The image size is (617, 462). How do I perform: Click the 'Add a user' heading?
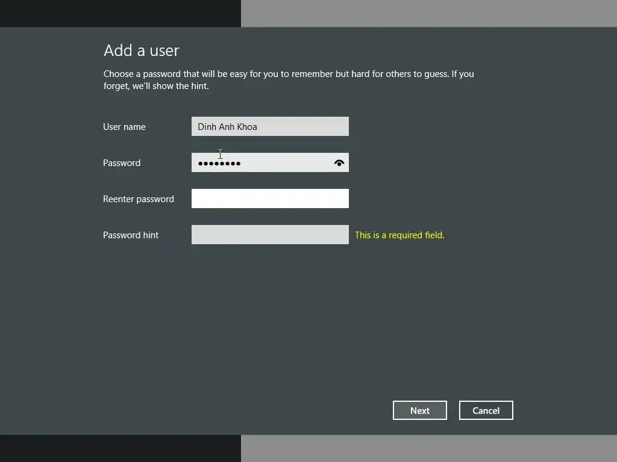(141, 51)
